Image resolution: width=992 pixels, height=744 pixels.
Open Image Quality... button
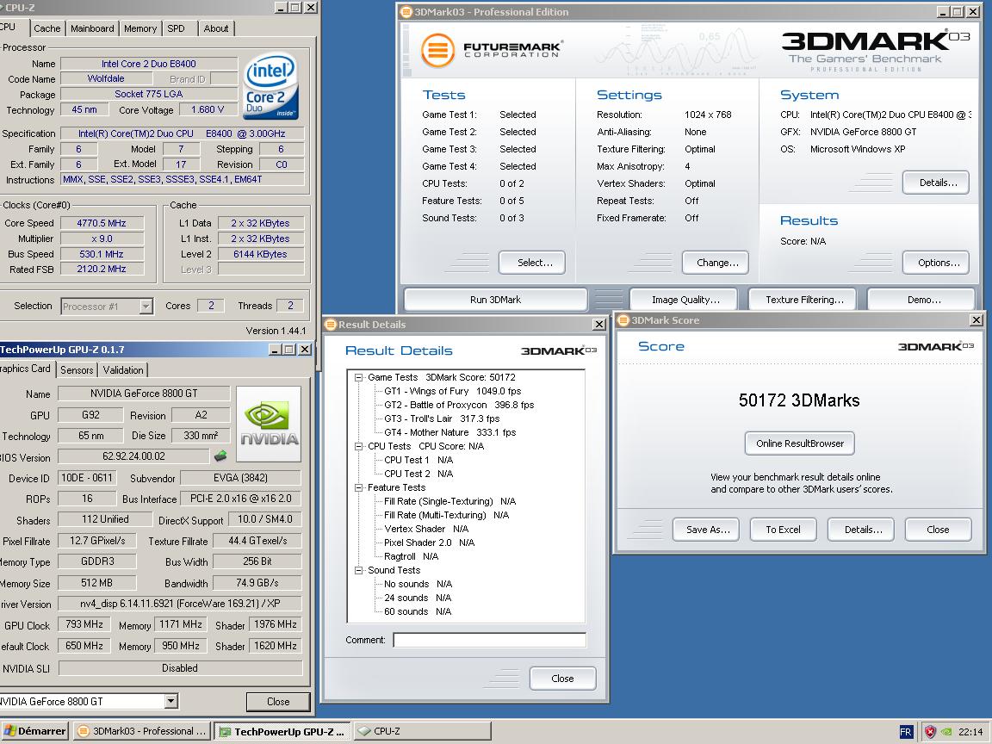click(x=684, y=300)
